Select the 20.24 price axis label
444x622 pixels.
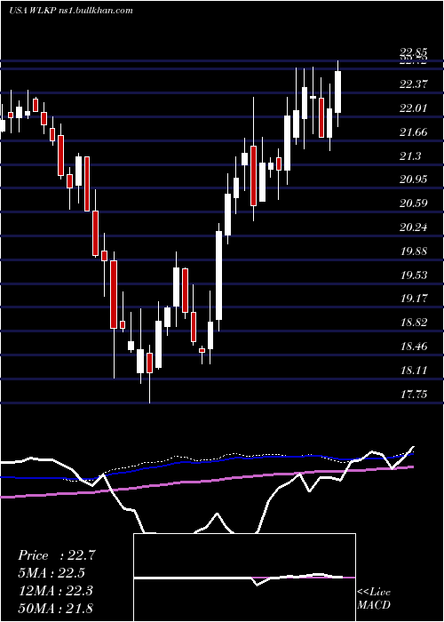click(414, 227)
